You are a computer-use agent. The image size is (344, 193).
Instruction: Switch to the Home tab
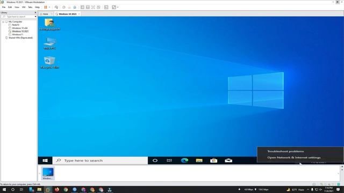tap(45, 14)
